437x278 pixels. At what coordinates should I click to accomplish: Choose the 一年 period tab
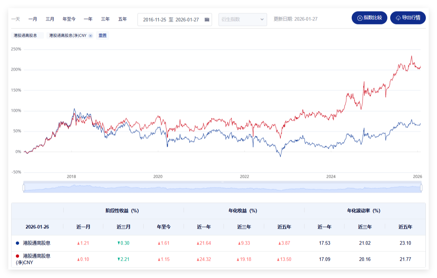click(88, 19)
